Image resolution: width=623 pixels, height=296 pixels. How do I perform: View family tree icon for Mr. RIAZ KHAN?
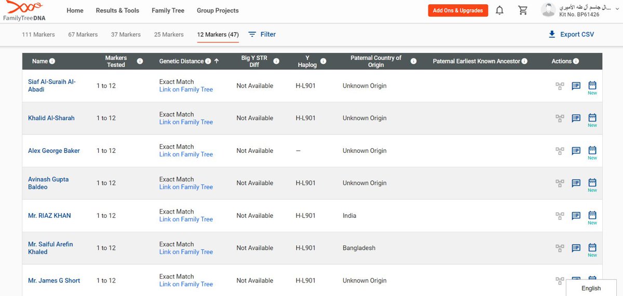coord(560,216)
